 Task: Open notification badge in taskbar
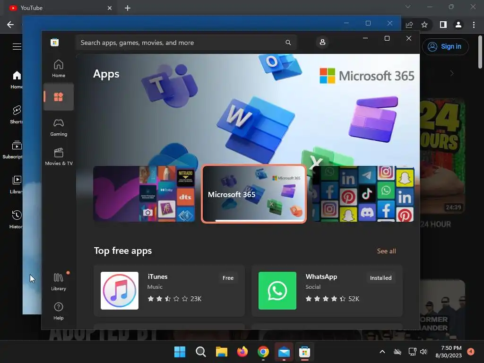[470, 351]
